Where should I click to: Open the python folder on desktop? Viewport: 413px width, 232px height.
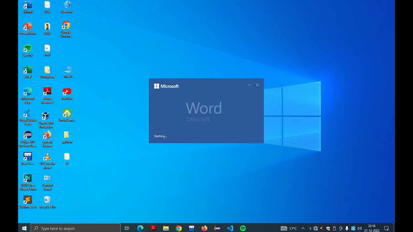click(x=67, y=137)
